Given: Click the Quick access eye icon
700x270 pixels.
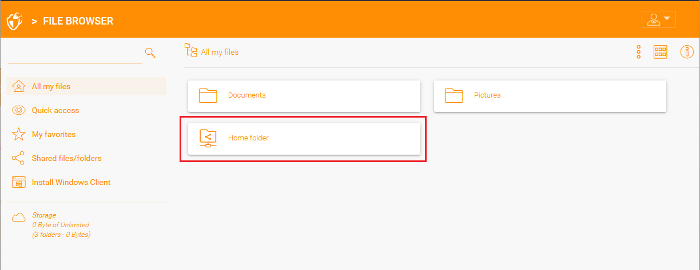Looking at the screenshot, I should point(19,110).
